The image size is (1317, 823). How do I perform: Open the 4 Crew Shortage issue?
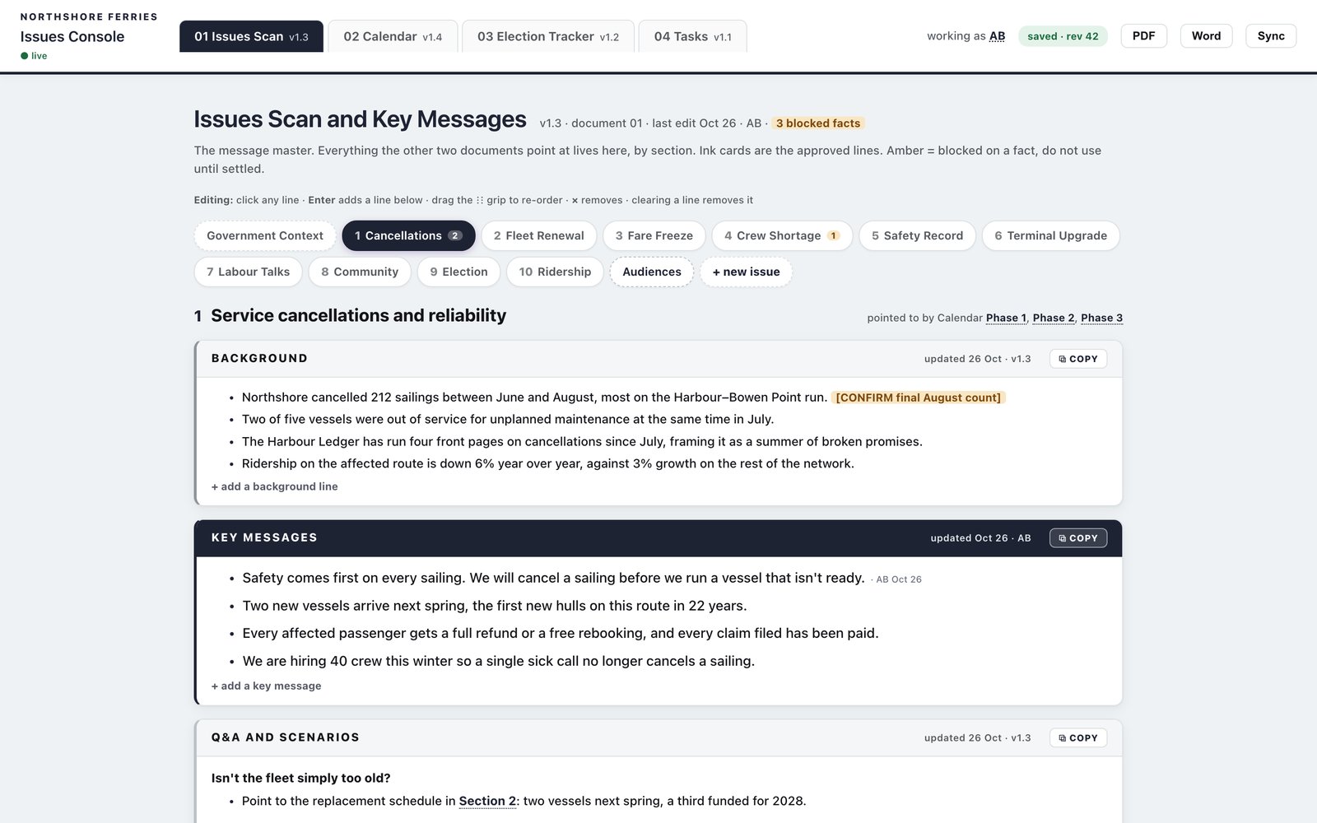[x=782, y=235]
